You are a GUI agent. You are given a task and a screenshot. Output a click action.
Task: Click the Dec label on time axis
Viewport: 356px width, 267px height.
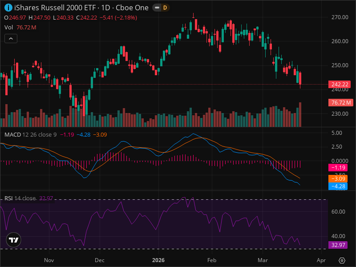click(x=99, y=260)
